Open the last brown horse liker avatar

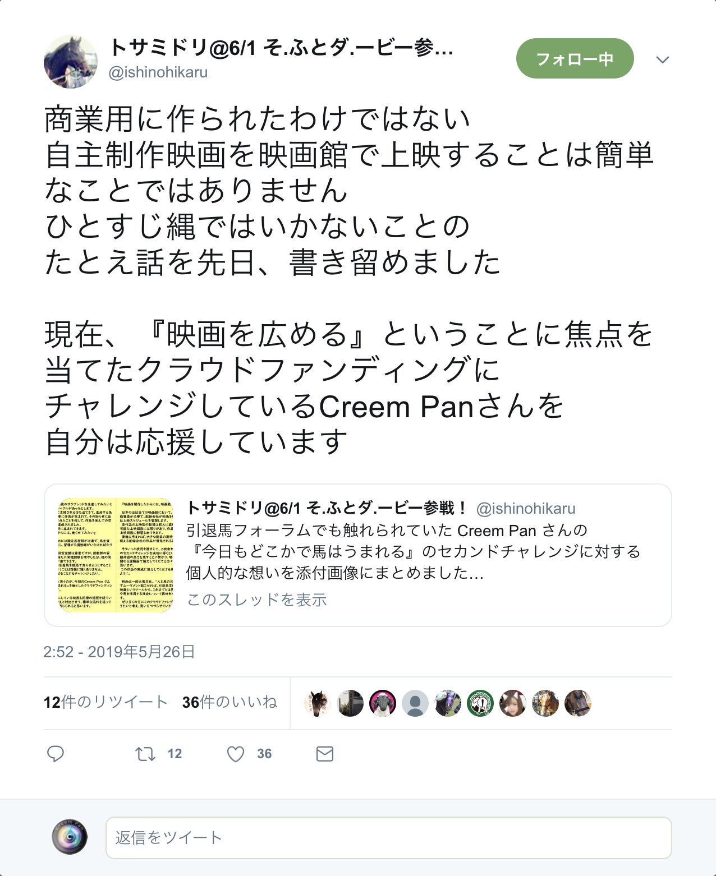(578, 703)
